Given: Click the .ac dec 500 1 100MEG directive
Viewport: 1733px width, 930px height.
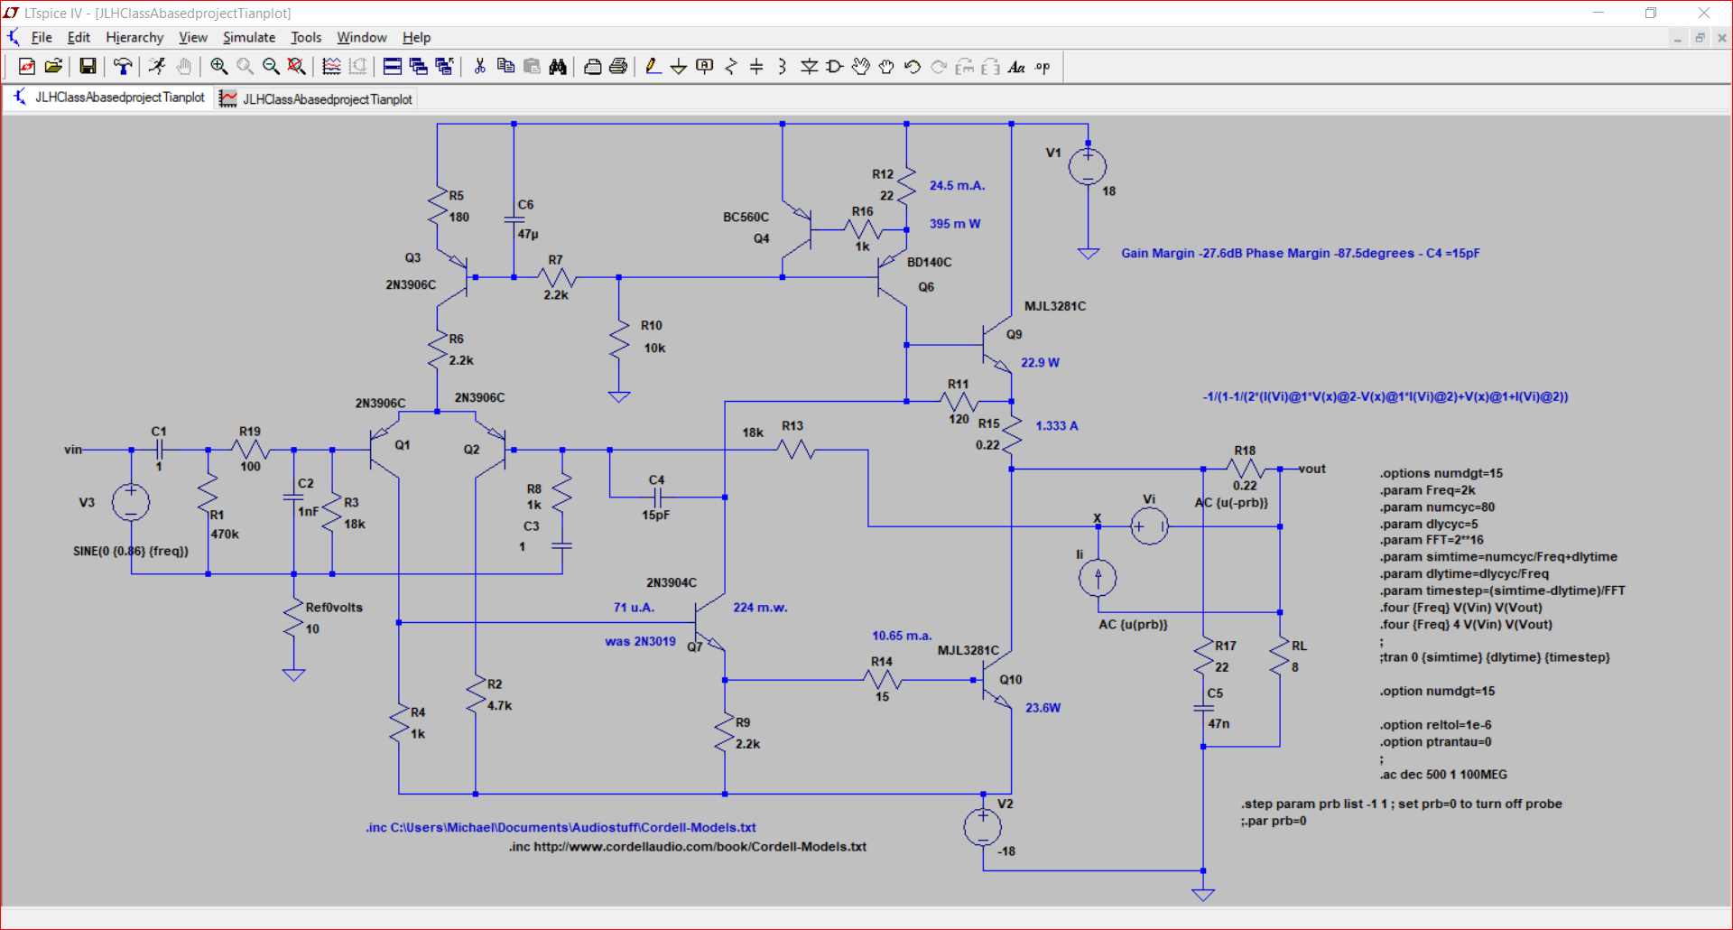Looking at the screenshot, I should [x=1443, y=775].
